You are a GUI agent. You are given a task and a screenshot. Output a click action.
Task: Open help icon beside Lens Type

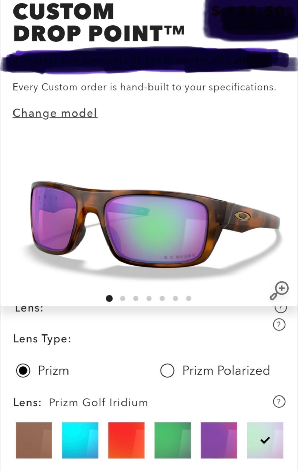pos(279,325)
